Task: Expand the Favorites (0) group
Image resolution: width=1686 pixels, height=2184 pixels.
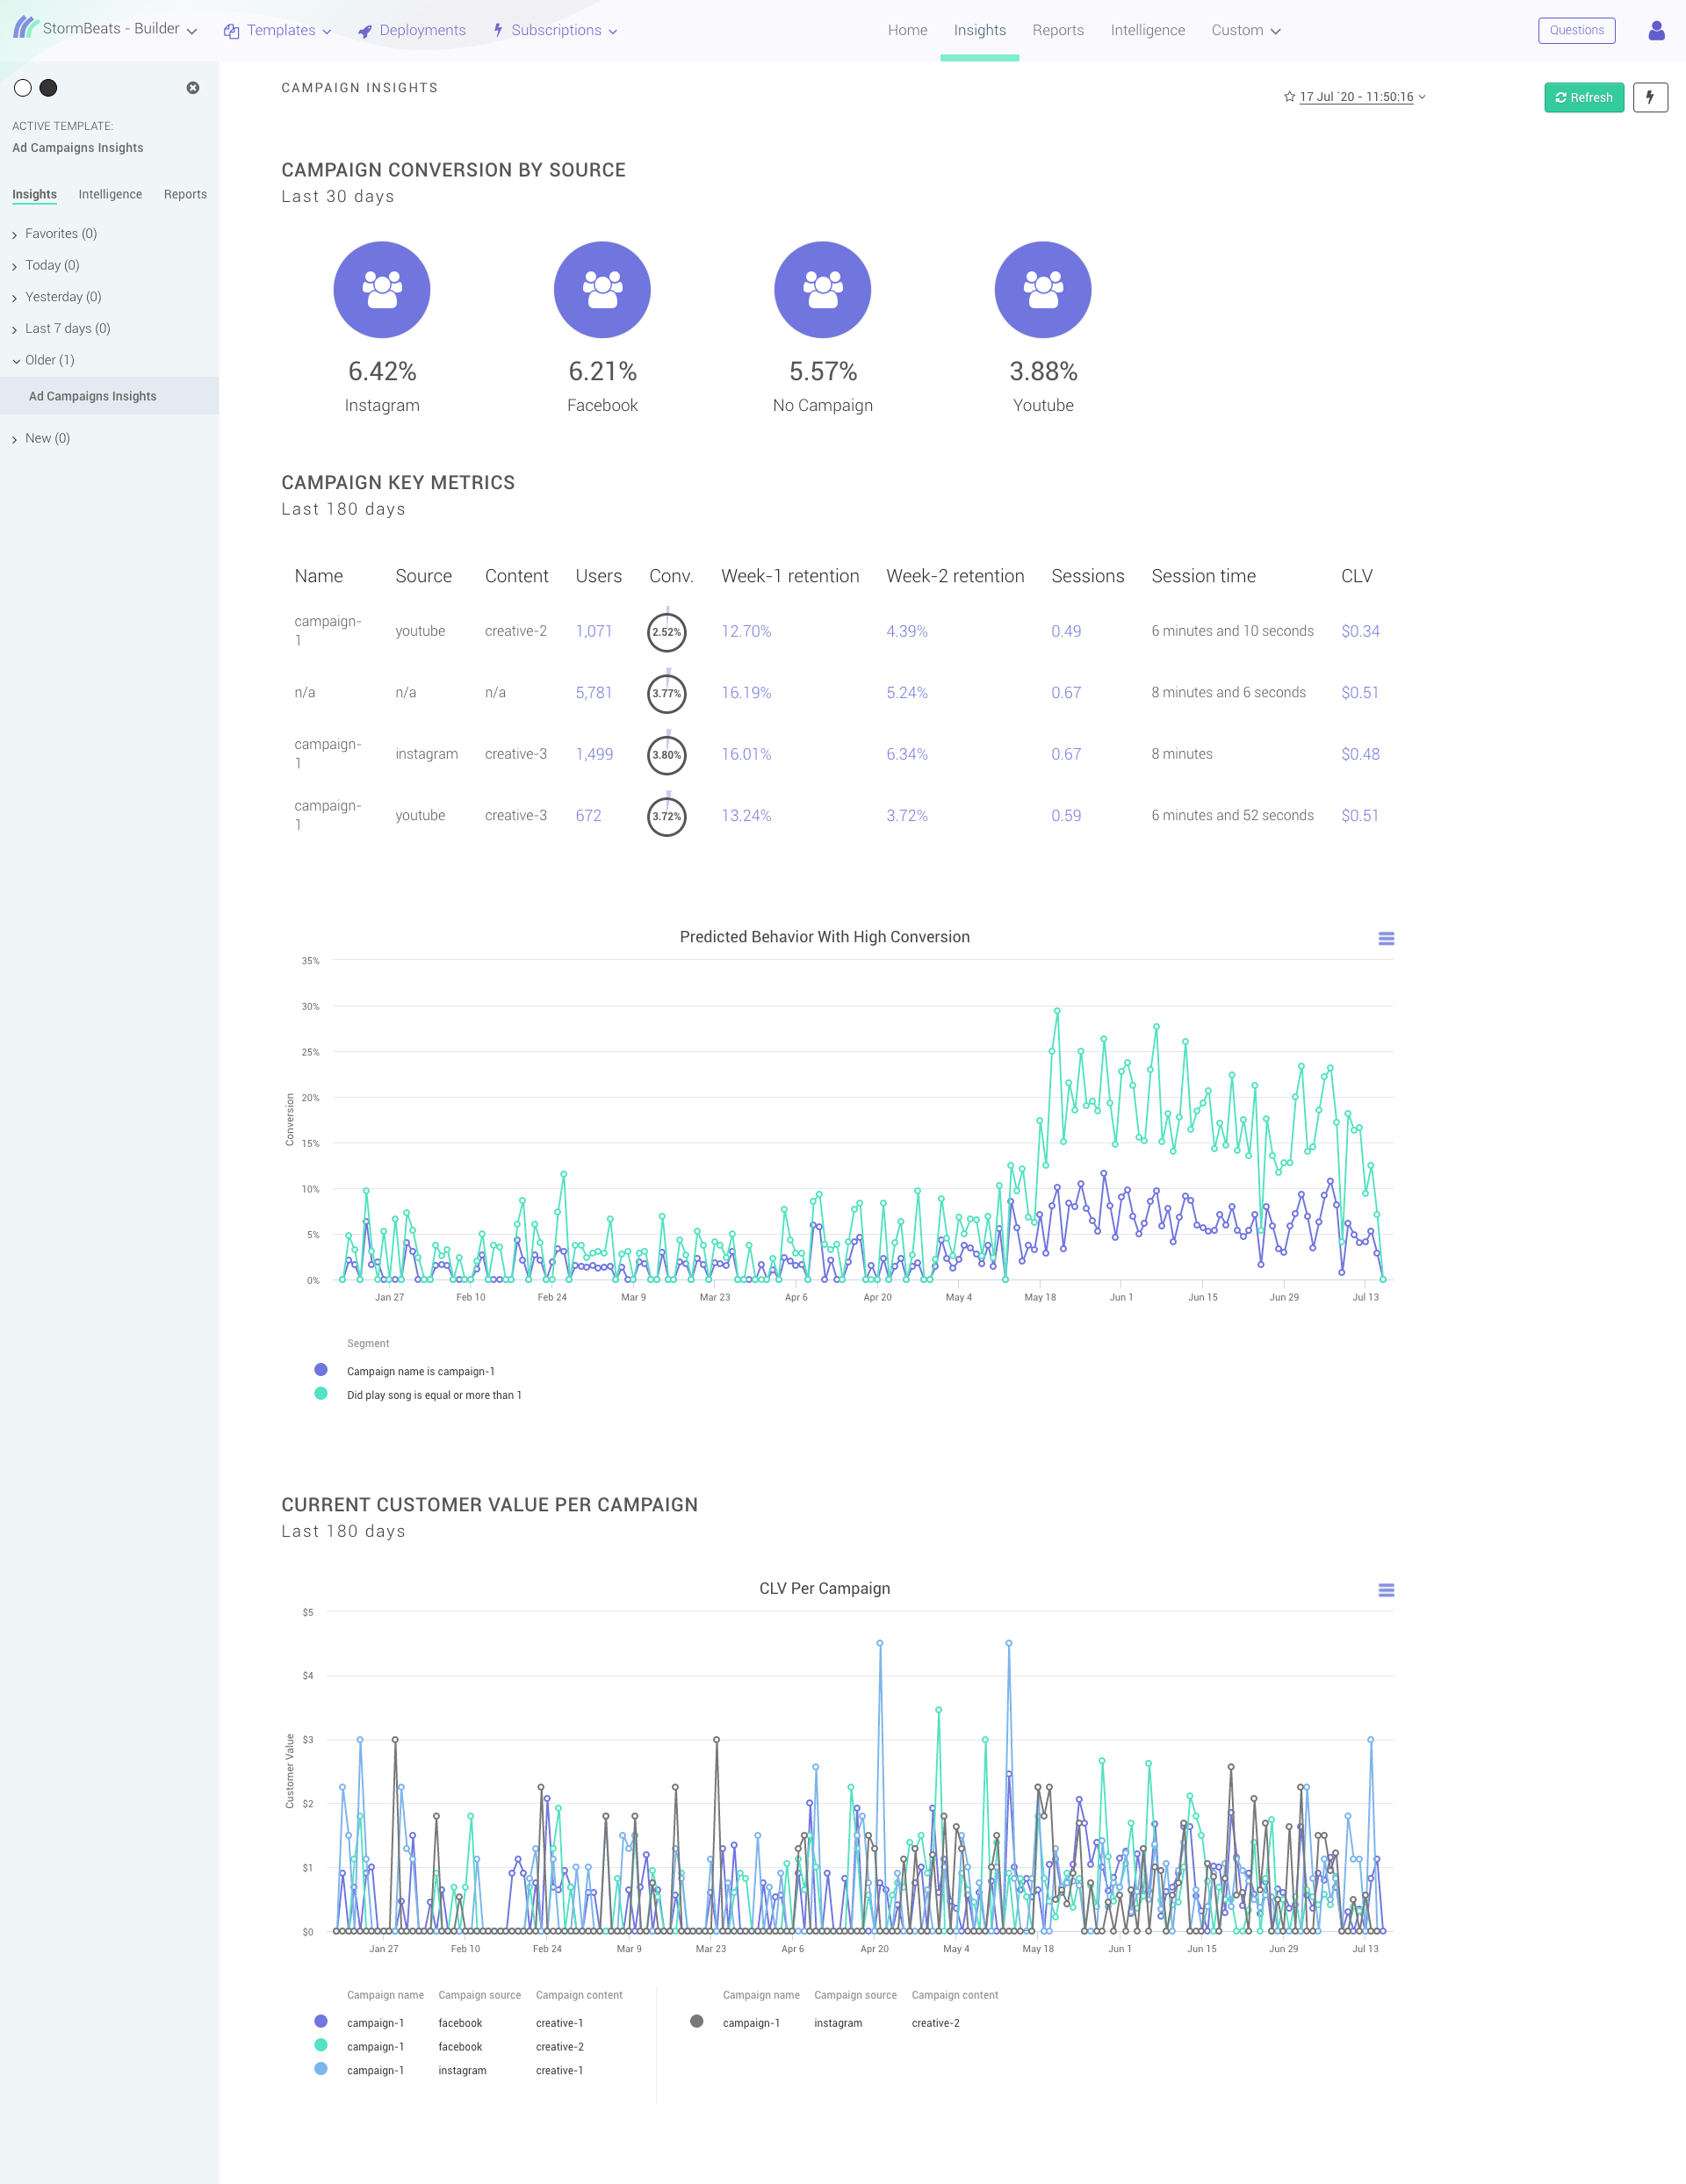Action: click(x=60, y=234)
